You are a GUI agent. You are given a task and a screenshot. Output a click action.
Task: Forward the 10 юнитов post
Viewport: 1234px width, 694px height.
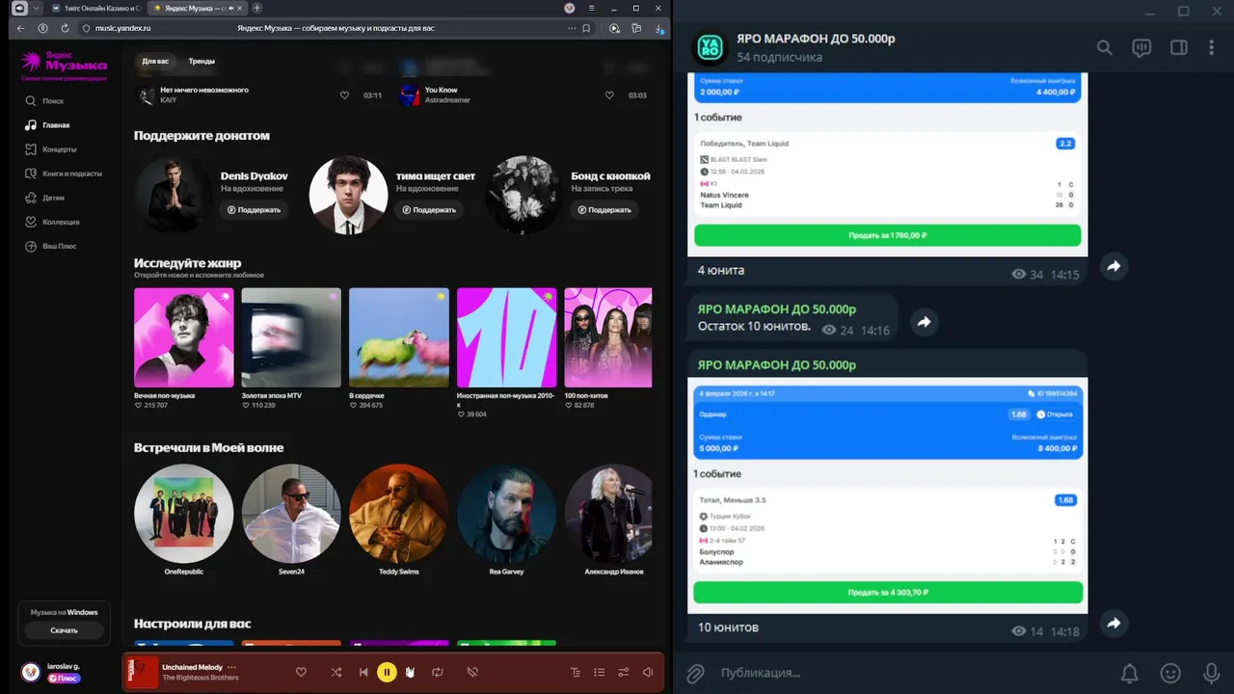1113,624
